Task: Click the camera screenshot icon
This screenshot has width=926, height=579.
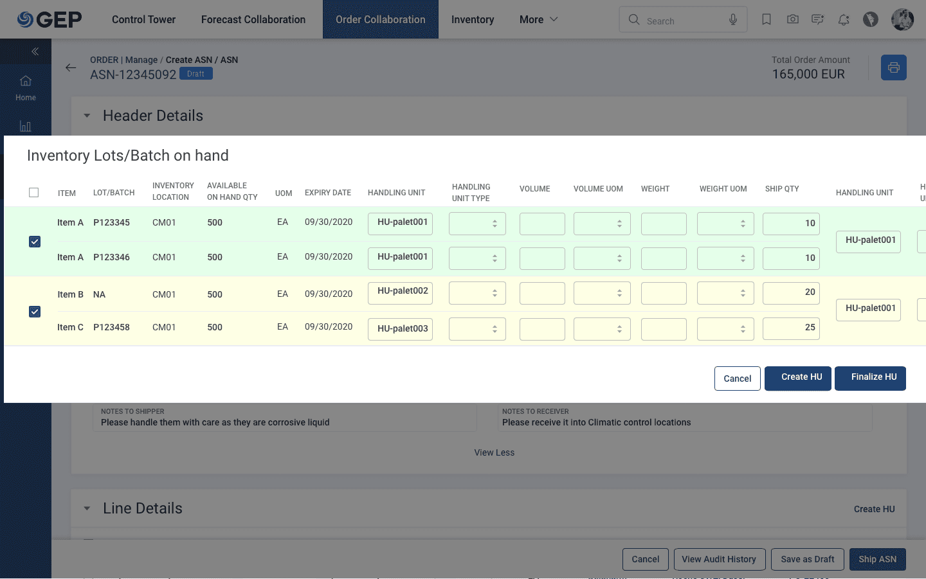Action: [x=792, y=19]
